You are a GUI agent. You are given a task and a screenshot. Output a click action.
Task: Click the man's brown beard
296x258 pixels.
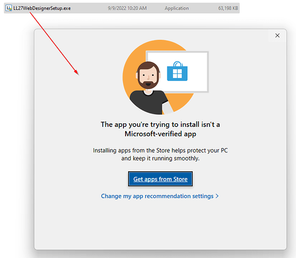point(148,84)
